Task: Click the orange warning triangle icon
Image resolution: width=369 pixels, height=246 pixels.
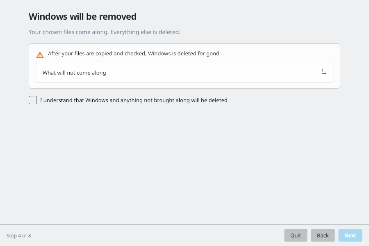Action: 40,55
